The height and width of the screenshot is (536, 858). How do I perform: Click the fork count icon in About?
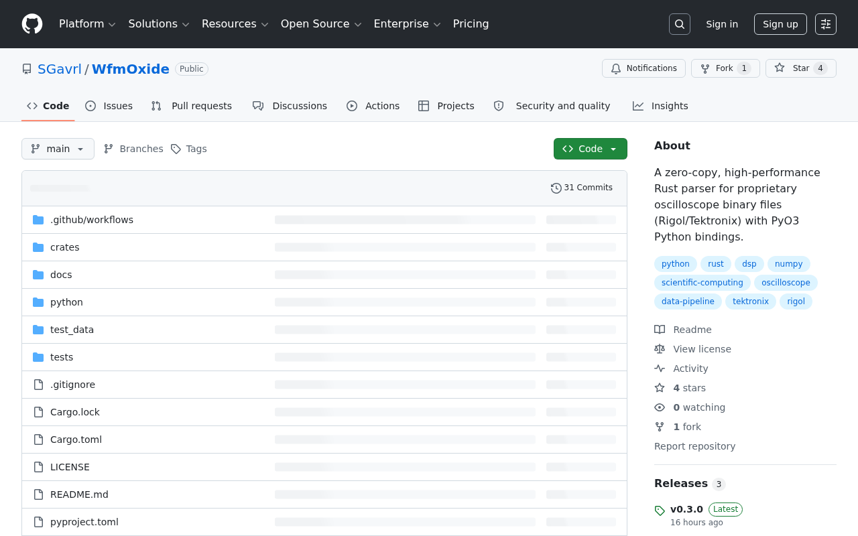pos(660,427)
